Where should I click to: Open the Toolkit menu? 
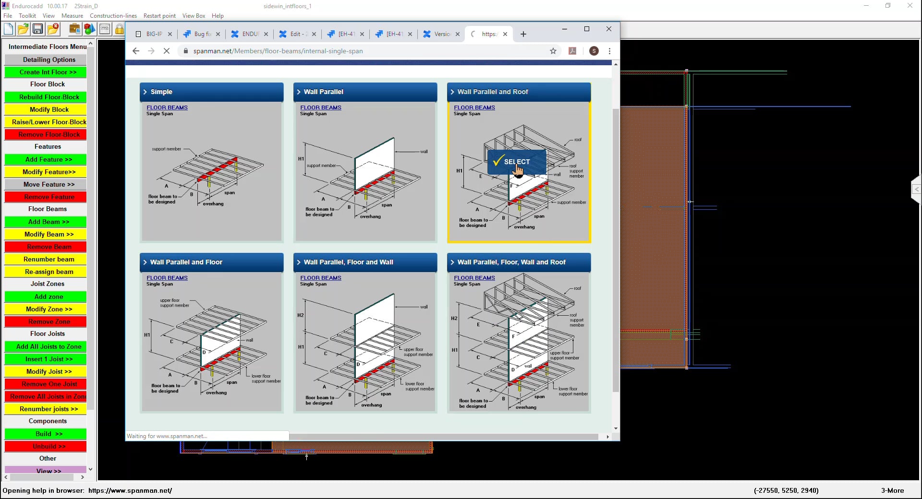pyautogui.click(x=27, y=16)
